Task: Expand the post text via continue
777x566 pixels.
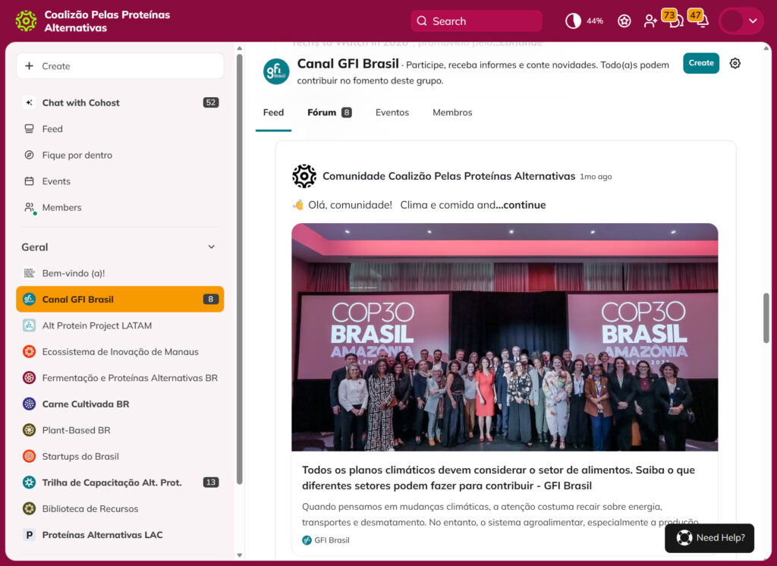Action: [521, 205]
